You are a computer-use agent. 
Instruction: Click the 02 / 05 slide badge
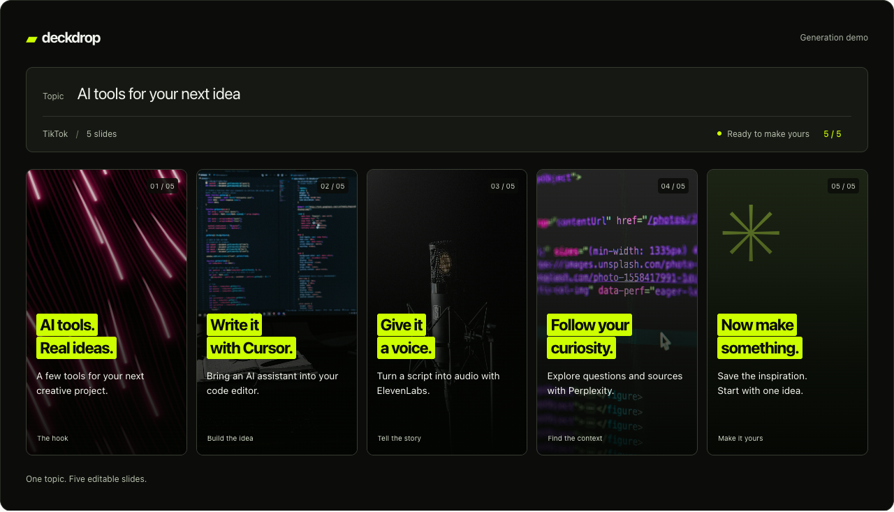(332, 186)
